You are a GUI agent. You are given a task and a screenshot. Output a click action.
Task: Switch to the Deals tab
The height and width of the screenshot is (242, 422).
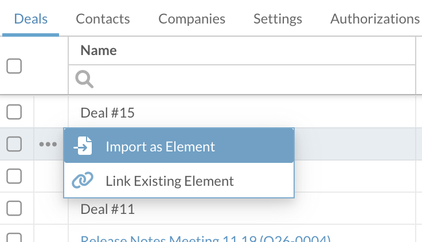(x=30, y=18)
